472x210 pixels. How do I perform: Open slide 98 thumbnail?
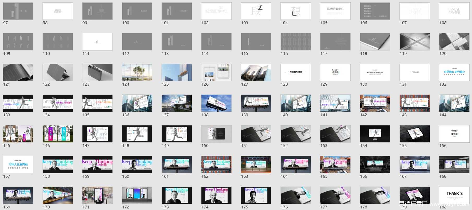[x=58, y=11]
